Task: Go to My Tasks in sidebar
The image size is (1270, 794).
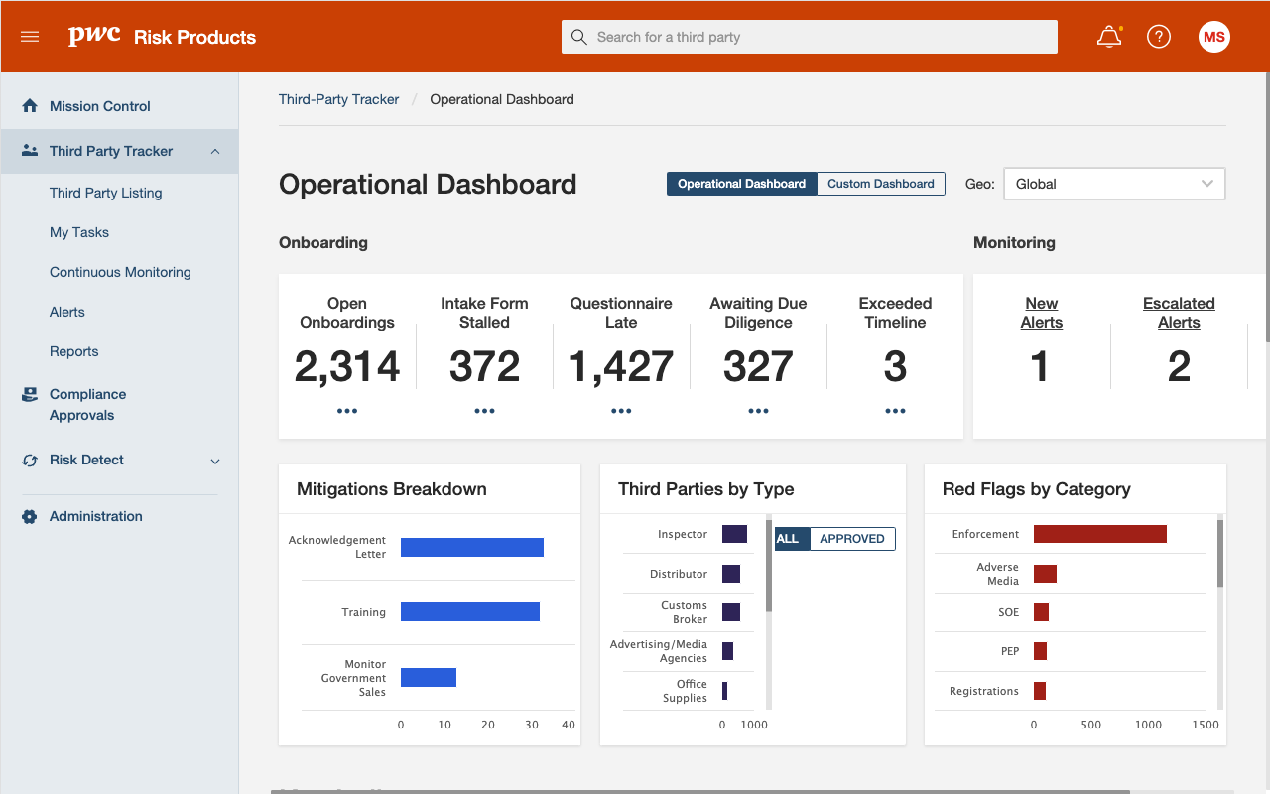Action: [79, 232]
